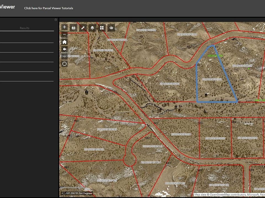Open the basemap gallery grid

pos(102,28)
